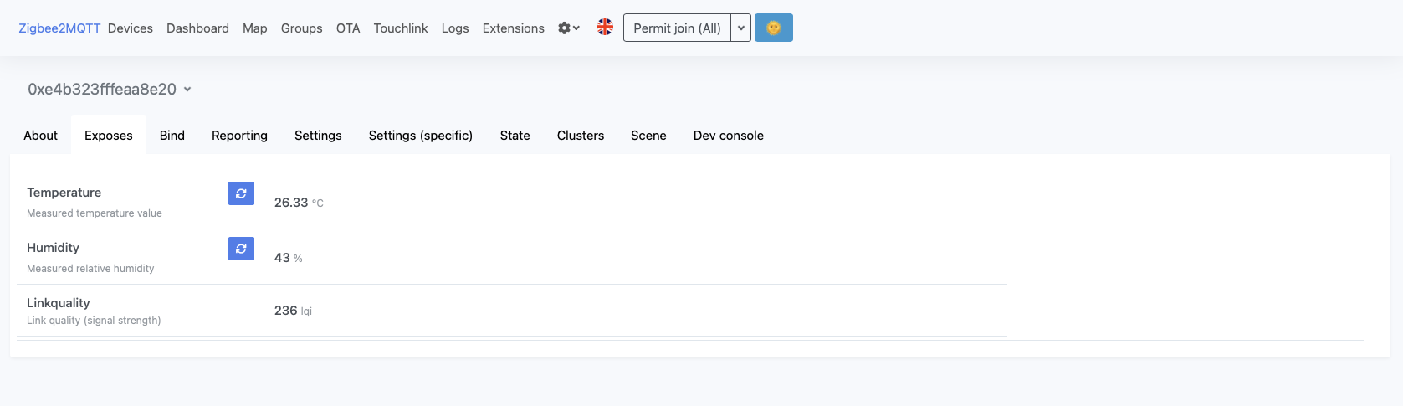Switch to the About tab
The height and width of the screenshot is (406, 1403).
pyautogui.click(x=40, y=136)
